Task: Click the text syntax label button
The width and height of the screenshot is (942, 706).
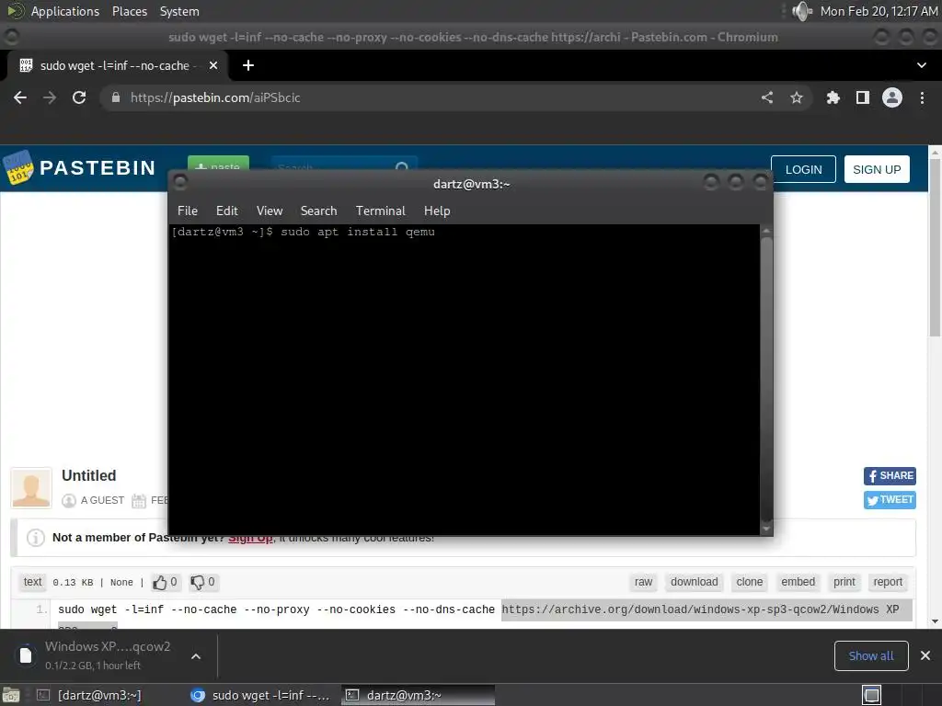Action: (x=32, y=582)
